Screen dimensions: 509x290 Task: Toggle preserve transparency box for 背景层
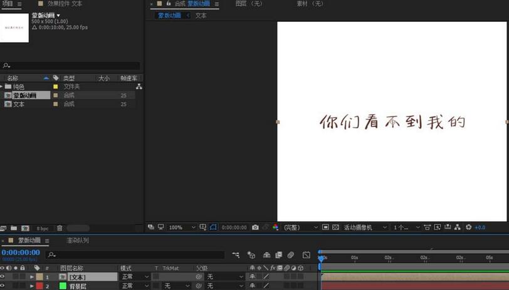pyautogui.click(x=156, y=286)
